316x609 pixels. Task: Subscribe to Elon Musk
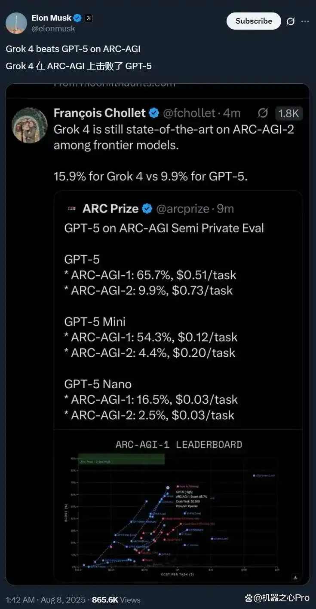point(254,21)
